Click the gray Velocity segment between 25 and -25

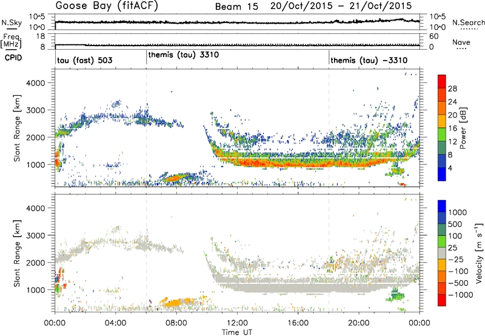442,253
